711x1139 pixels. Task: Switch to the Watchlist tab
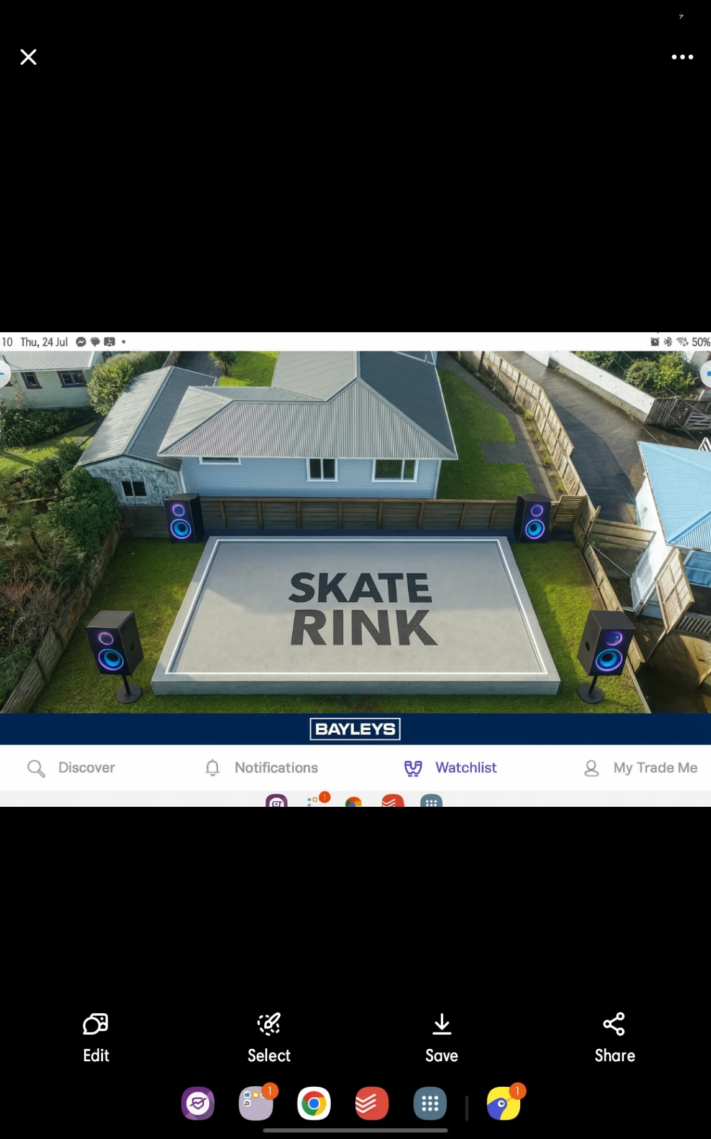click(451, 768)
